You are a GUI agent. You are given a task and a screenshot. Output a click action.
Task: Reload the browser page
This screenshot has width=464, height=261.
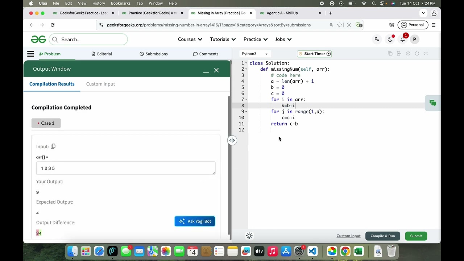(53, 25)
